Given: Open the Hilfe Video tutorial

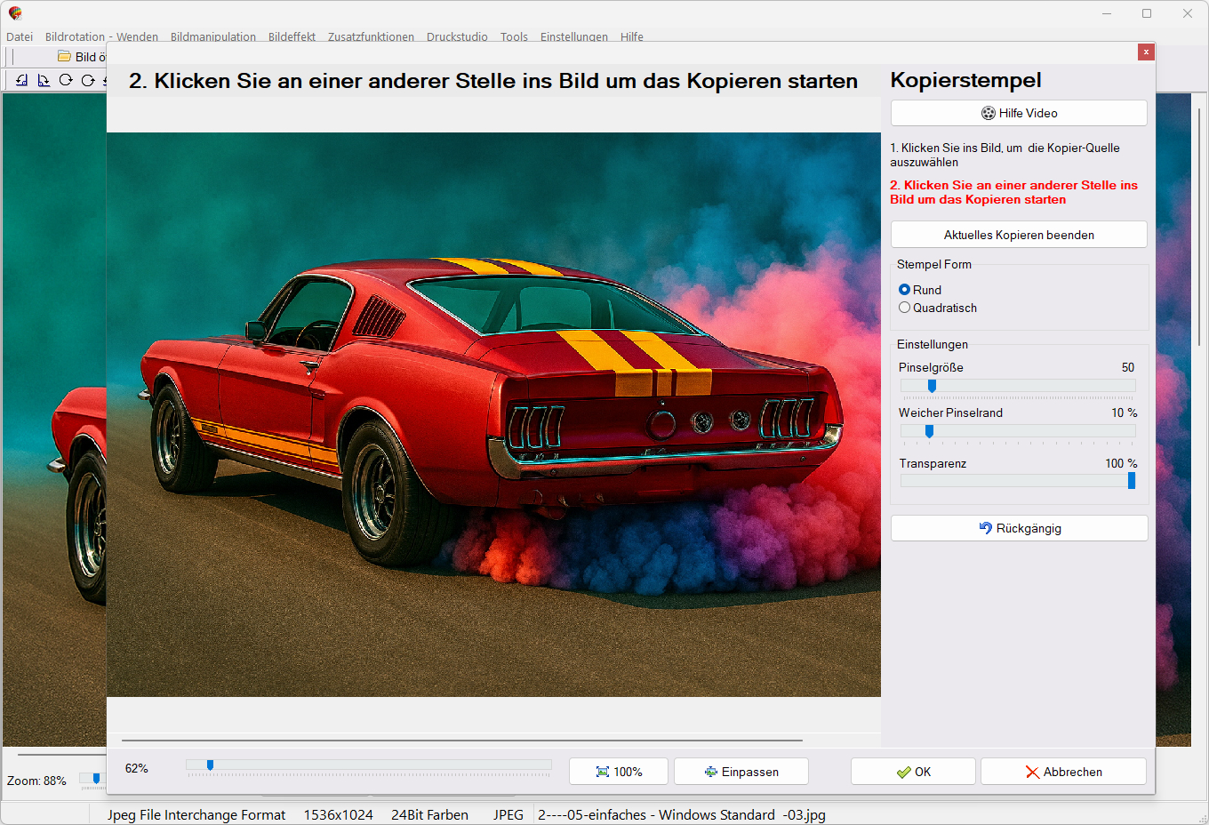Looking at the screenshot, I should click(x=1019, y=113).
